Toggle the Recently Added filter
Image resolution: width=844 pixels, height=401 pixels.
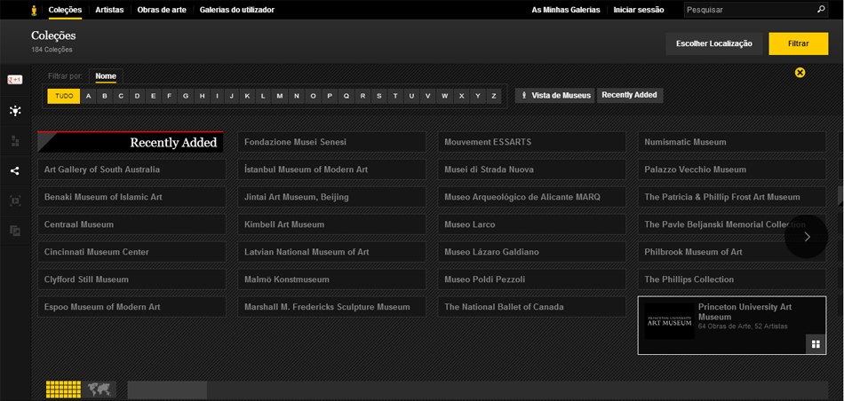click(x=630, y=95)
